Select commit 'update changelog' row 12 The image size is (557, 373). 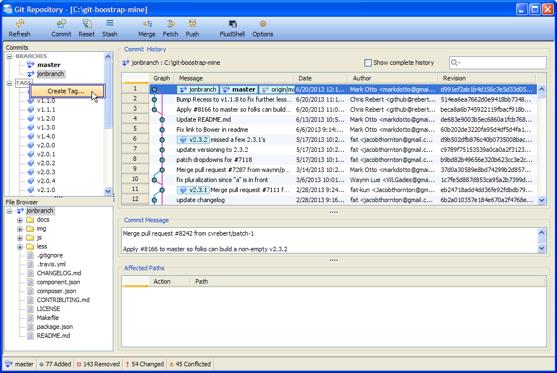(329, 200)
